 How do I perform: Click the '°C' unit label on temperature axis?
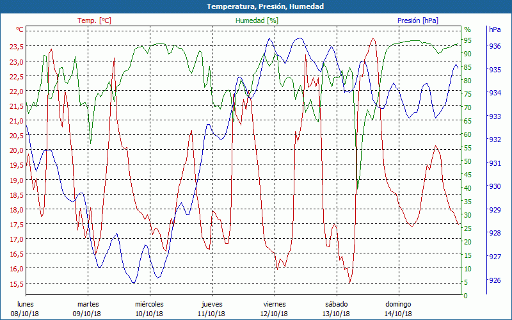[20, 29]
